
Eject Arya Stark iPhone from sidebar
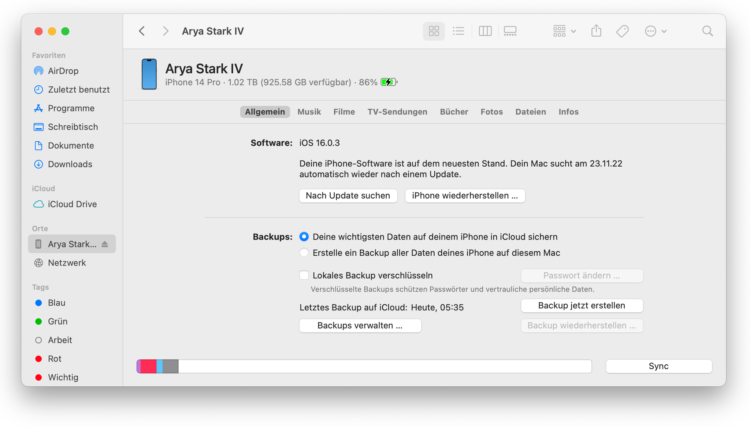(x=105, y=244)
